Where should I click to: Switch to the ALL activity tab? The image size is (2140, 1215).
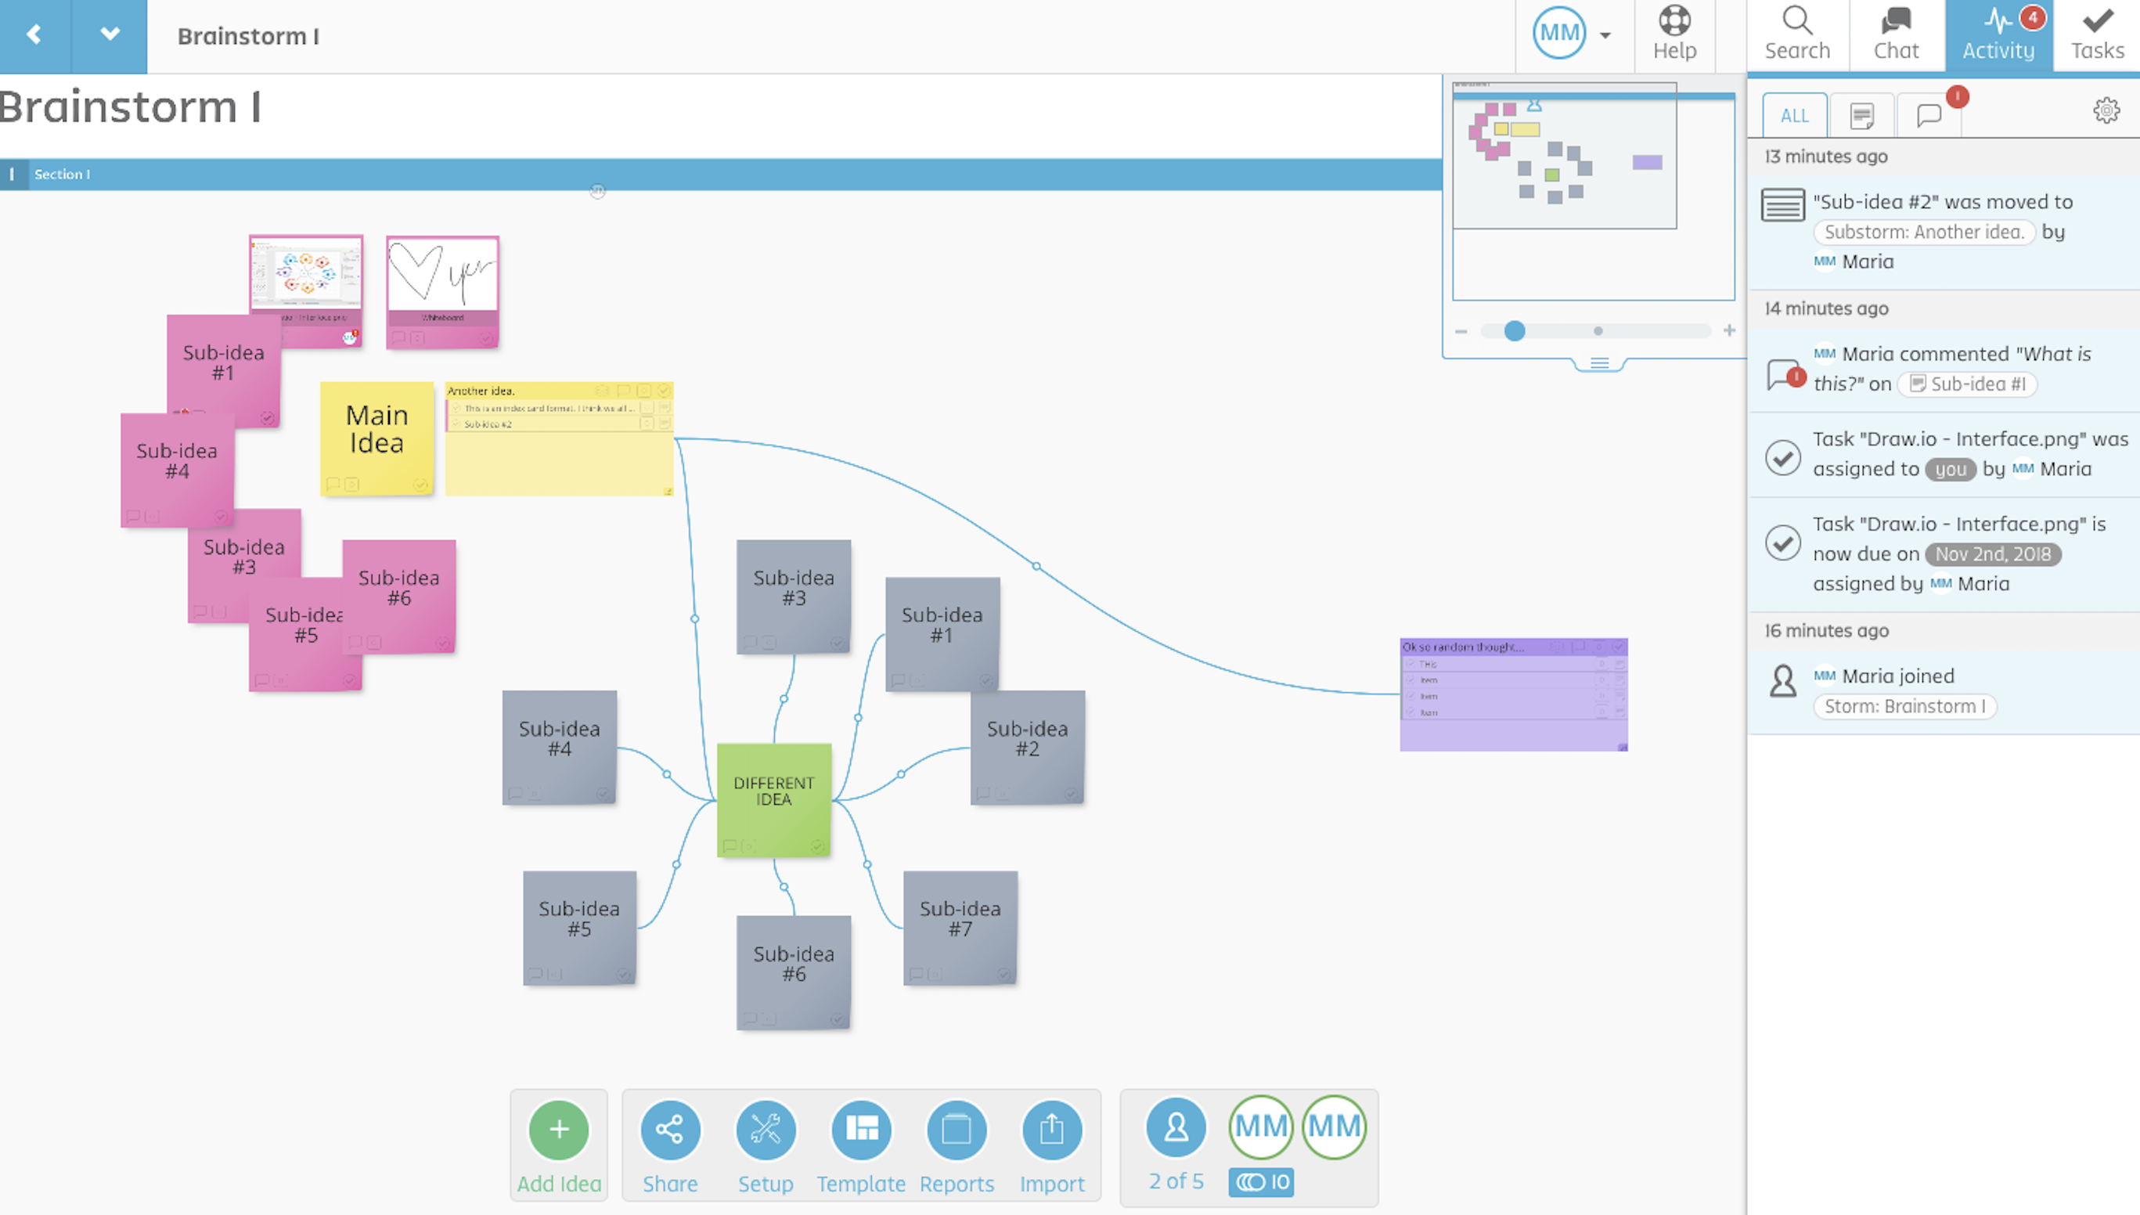point(1795,115)
